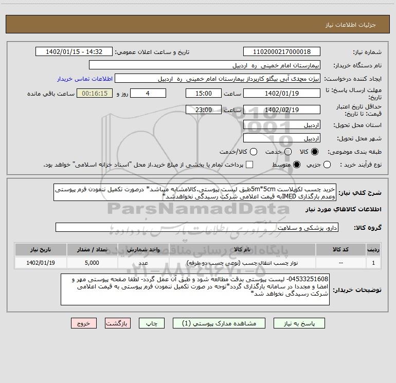Click the table need date cell 1402/01/19
The image size is (396, 383).
(x=41, y=263)
